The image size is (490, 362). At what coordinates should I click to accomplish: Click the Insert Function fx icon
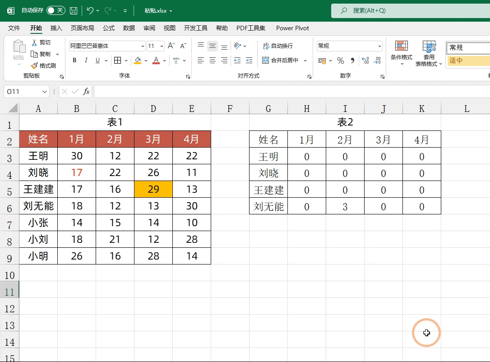point(86,91)
